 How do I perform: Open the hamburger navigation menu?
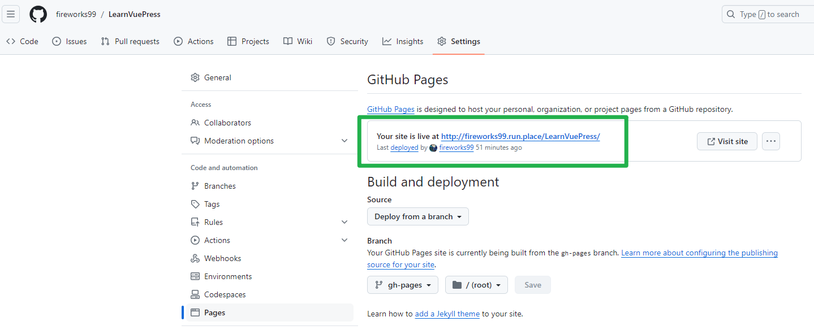[x=11, y=14]
